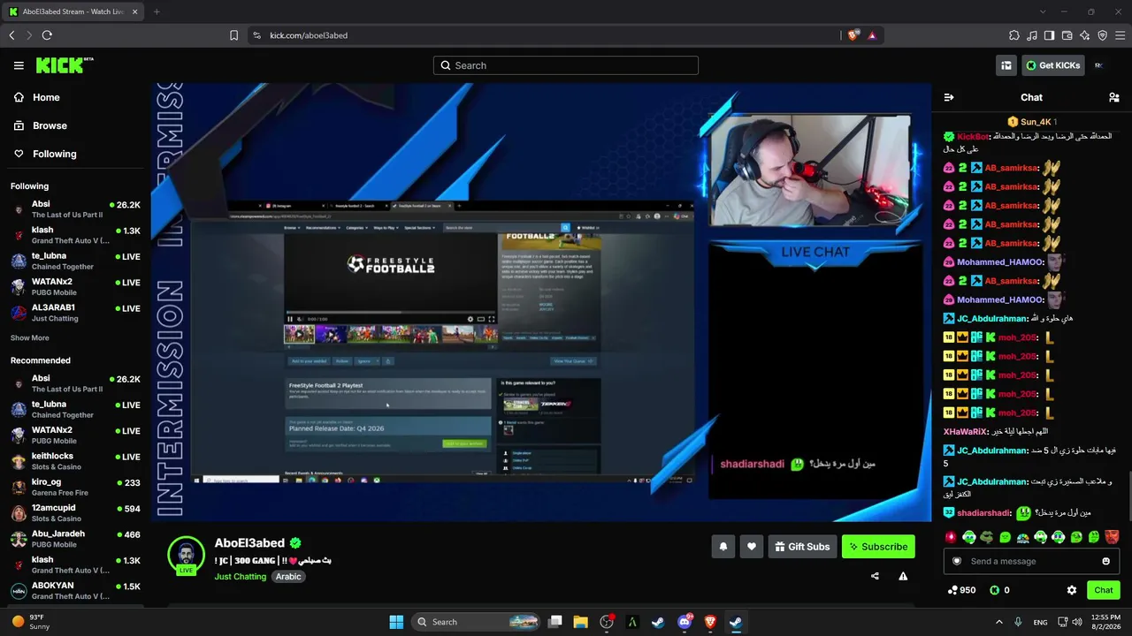This screenshot has width=1132, height=636.
Task: Click the Arabic language tag
Action: [x=288, y=577]
